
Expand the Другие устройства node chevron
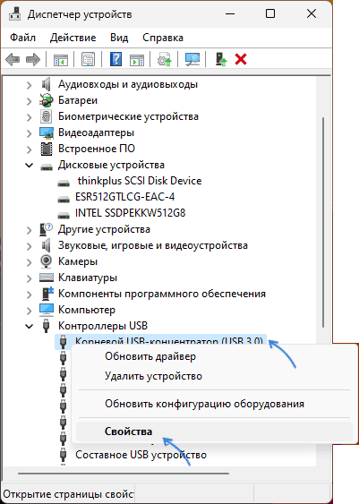pos(30,230)
